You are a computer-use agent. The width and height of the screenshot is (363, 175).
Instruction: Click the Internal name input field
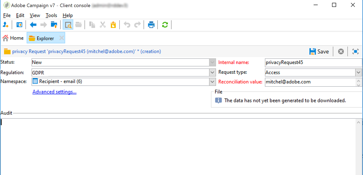click(313, 62)
